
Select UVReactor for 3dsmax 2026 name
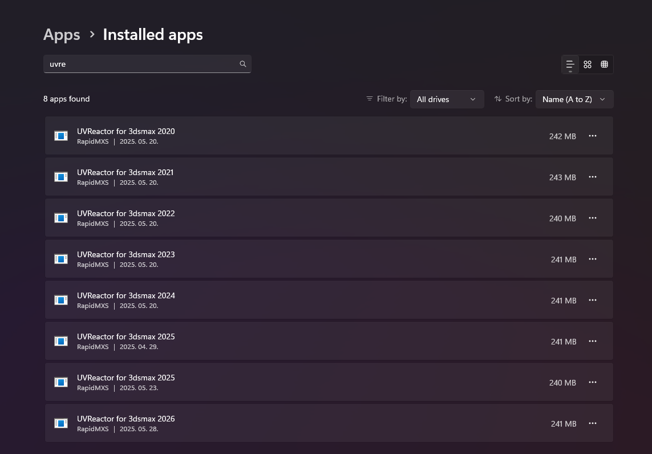pos(125,419)
